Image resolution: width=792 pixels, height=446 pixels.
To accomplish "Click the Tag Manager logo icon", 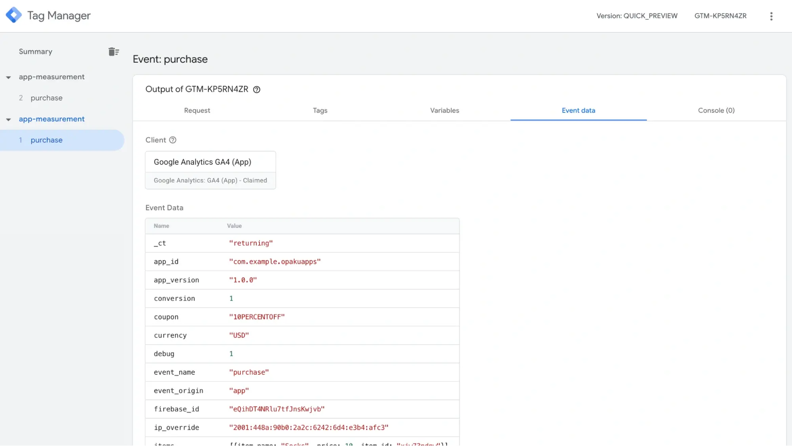I will click(x=14, y=15).
